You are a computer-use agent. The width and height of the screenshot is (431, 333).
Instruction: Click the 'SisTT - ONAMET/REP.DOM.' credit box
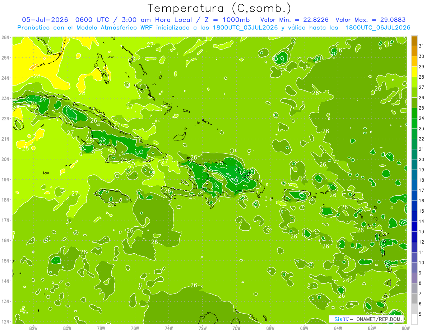367,319
